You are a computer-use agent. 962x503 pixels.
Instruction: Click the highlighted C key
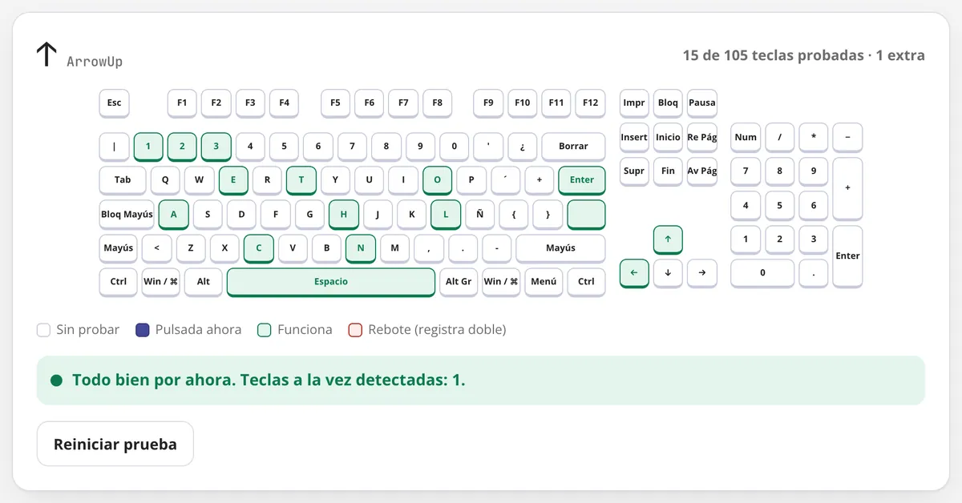click(x=259, y=248)
